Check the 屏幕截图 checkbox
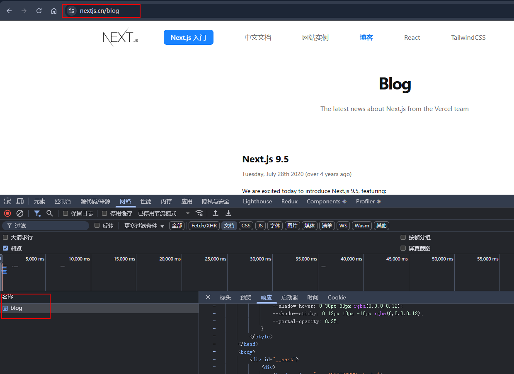 (403, 249)
